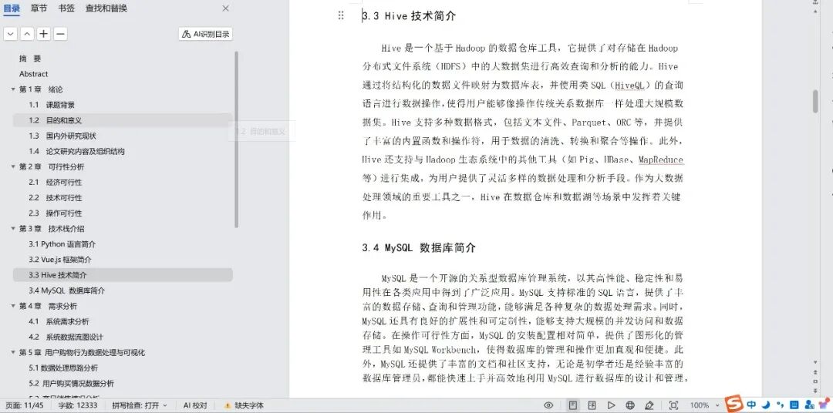Collapse the 第1章 绪论 tree node
The image size is (833, 413).
[13, 89]
